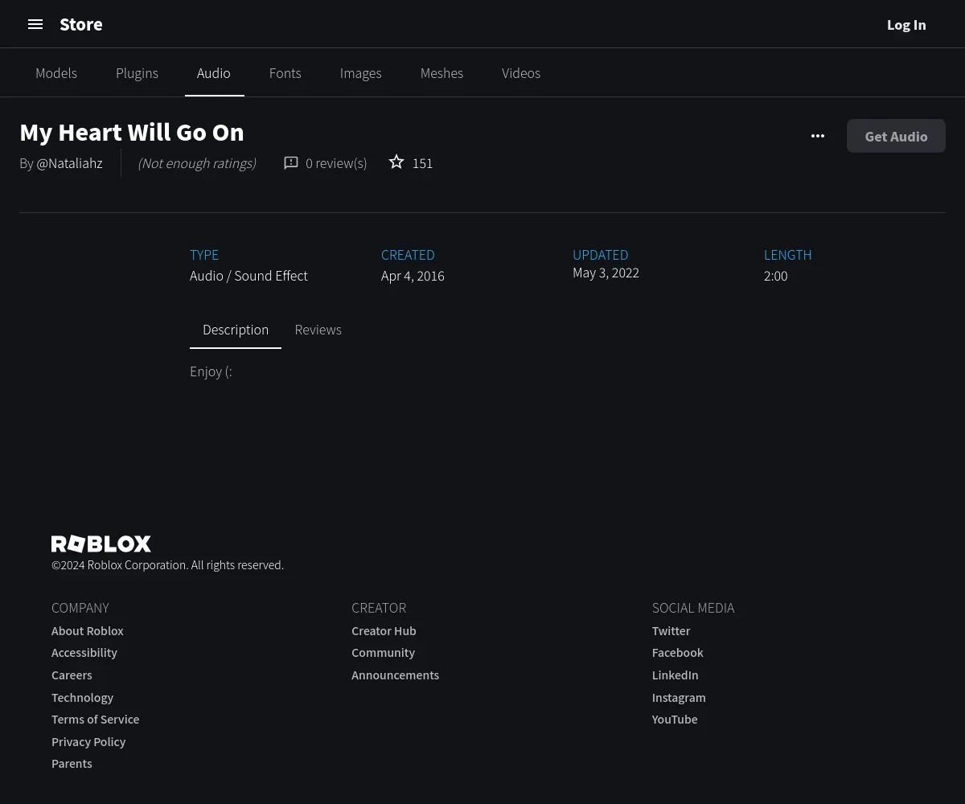The width and height of the screenshot is (965, 804).
Task: Click the review comment bubble icon
Action: (x=291, y=163)
